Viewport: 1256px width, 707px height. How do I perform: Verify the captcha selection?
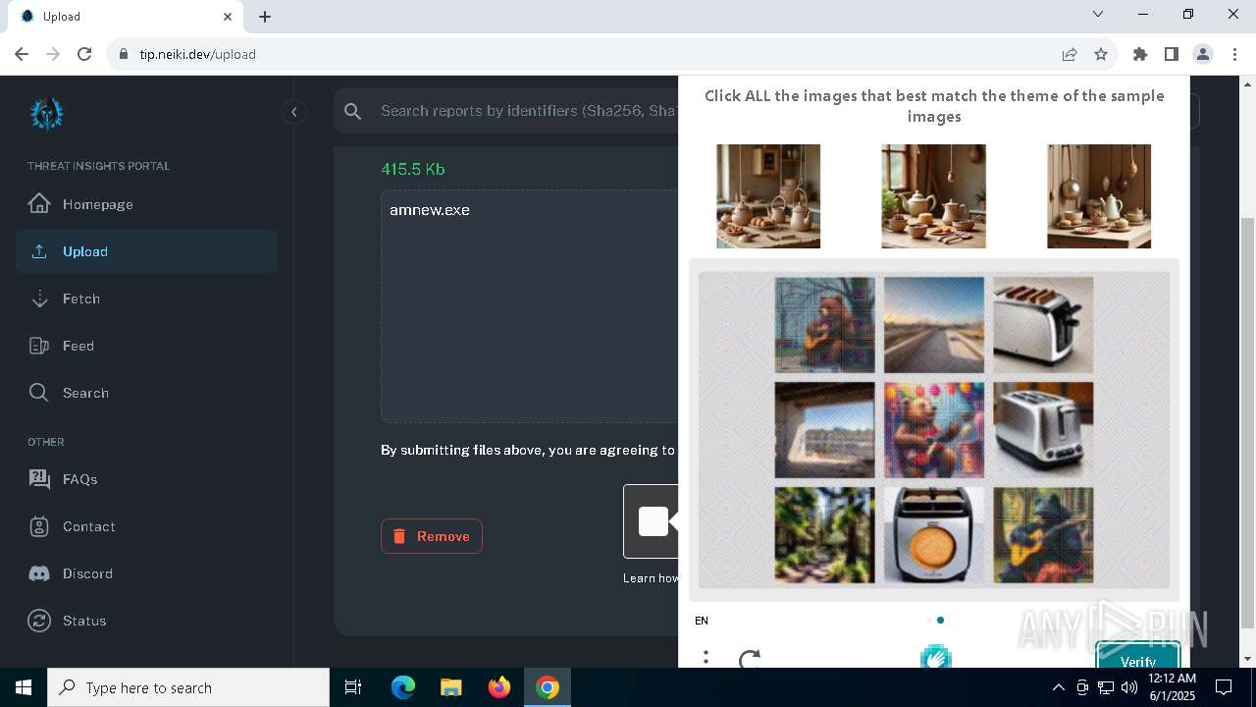tap(1137, 655)
